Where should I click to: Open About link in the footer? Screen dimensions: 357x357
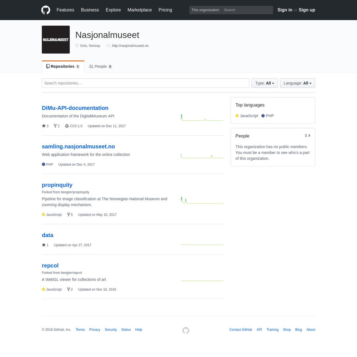pos(311,330)
